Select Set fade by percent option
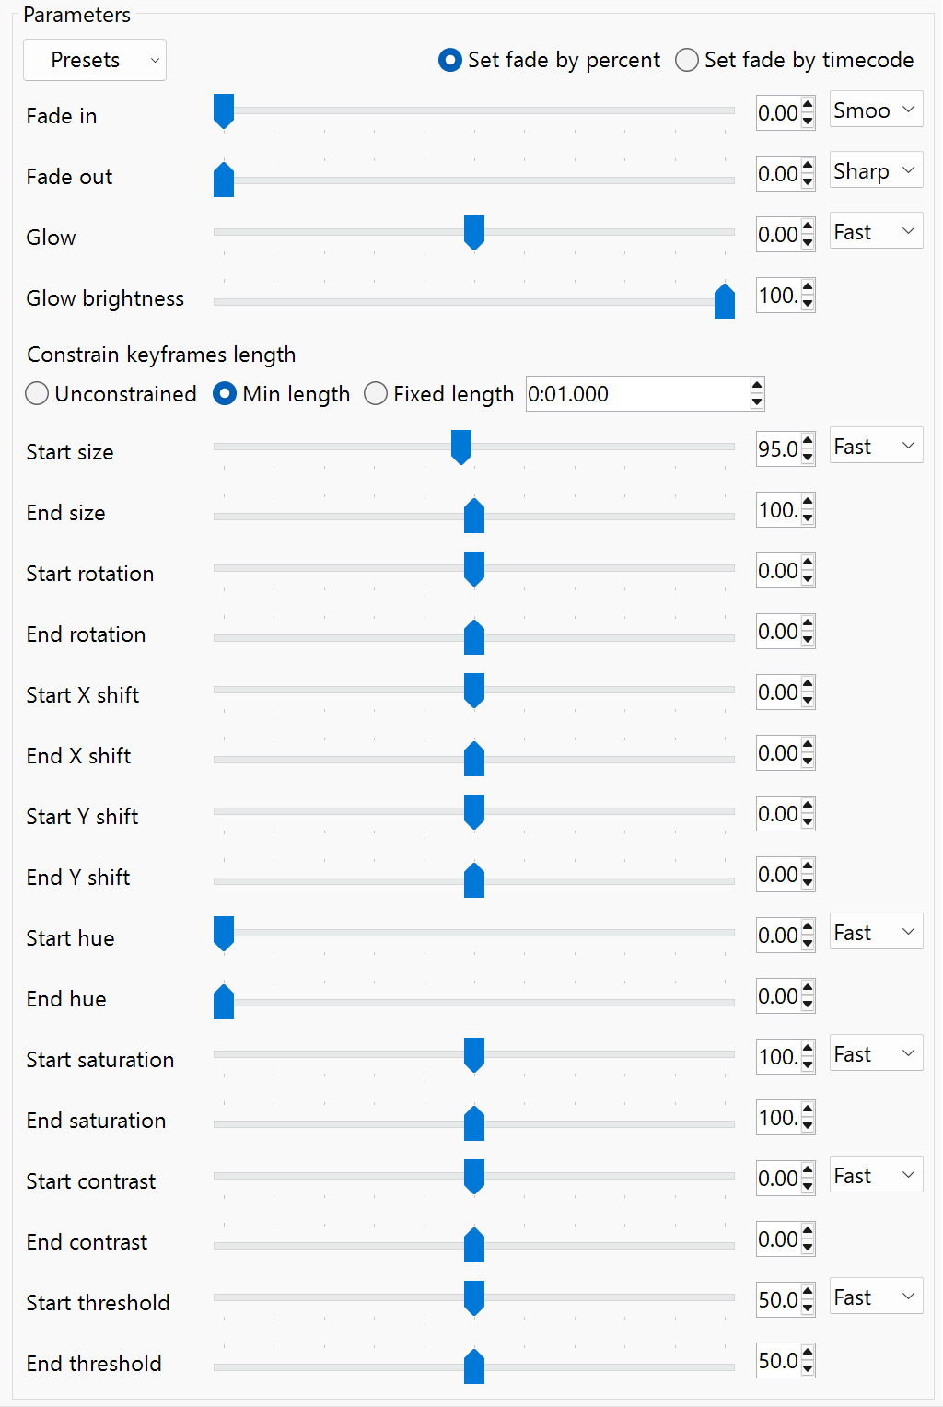Viewport: 943px width, 1407px height. click(549, 60)
